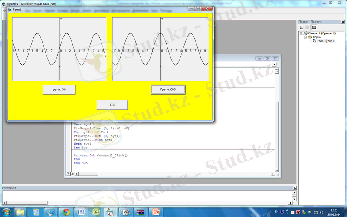Collapse the Формы folder node

[305, 37]
